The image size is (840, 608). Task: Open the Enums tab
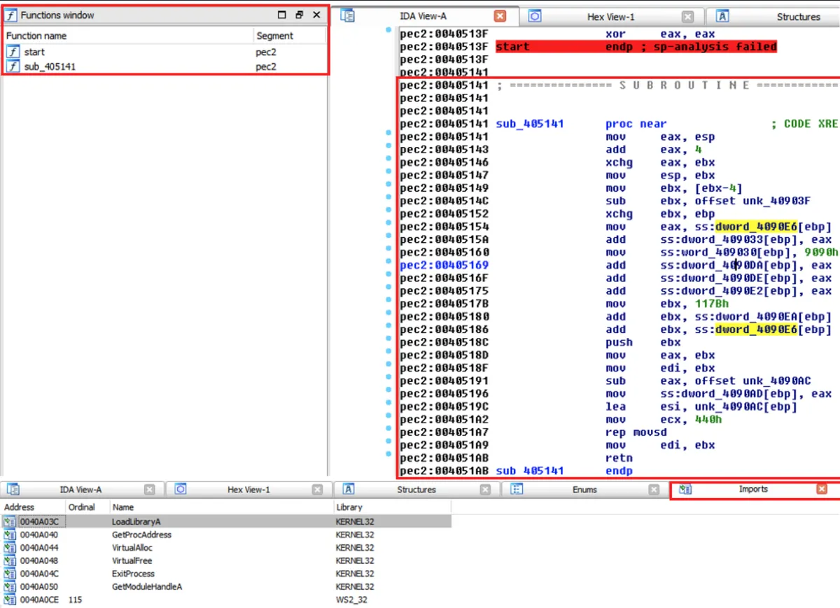[584, 490]
